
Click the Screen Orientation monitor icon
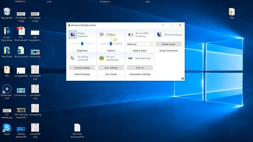click(x=159, y=34)
